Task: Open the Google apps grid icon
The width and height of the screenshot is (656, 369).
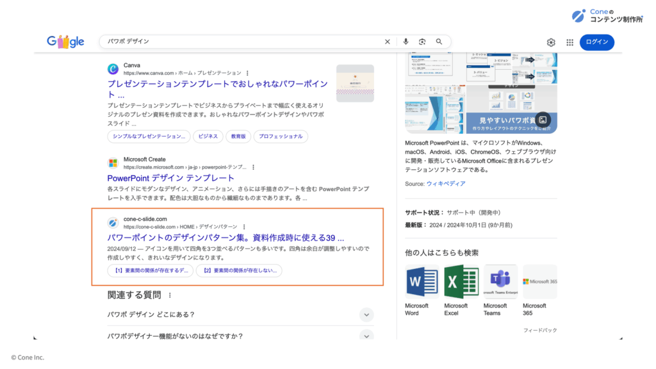Action: [x=570, y=42]
